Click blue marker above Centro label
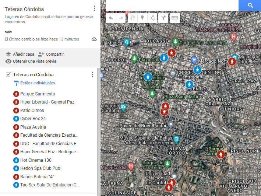 pos(189,85)
